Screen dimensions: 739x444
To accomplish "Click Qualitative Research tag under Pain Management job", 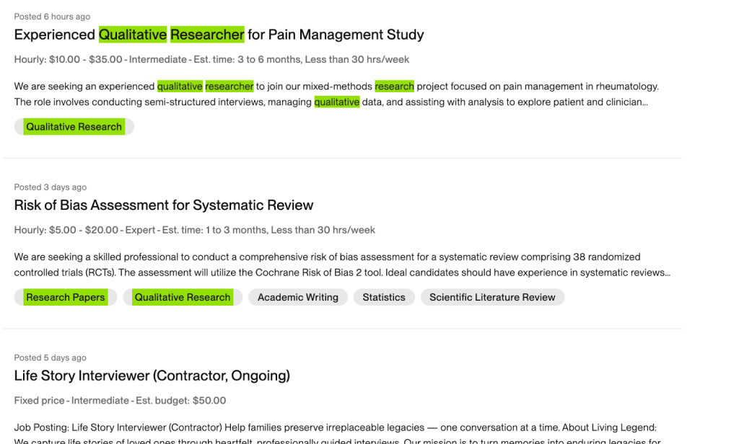I will coord(74,127).
